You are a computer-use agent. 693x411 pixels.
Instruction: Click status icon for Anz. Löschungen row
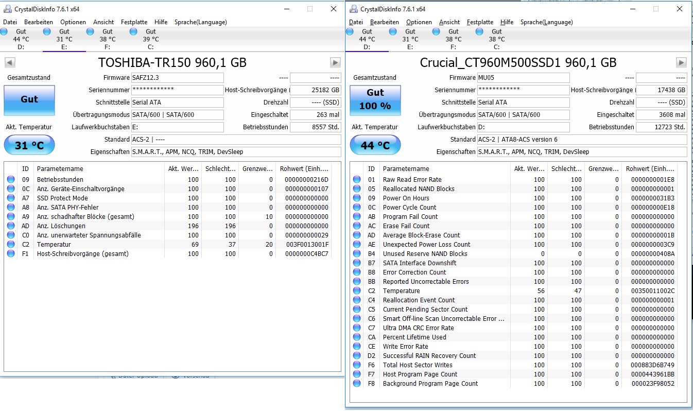click(11, 226)
